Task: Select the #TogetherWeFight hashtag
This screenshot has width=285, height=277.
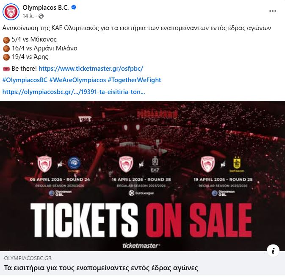Action: click(x=134, y=80)
